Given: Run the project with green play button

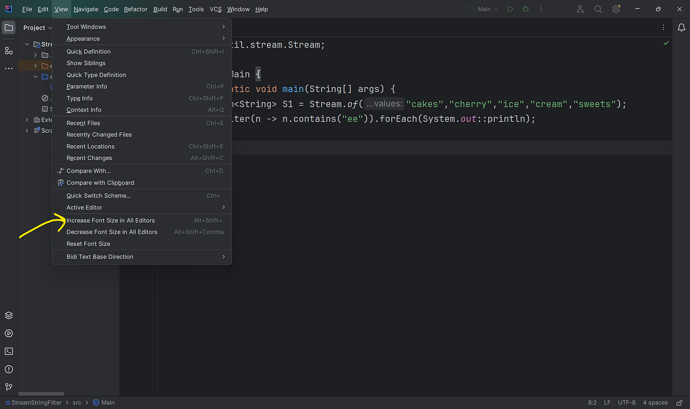Looking at the screenshot, I should coord(510,9).
